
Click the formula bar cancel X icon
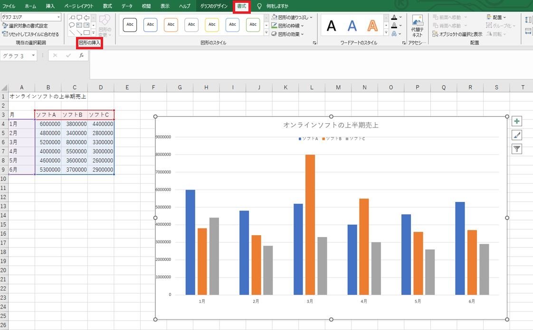click(x=55, y=55)
